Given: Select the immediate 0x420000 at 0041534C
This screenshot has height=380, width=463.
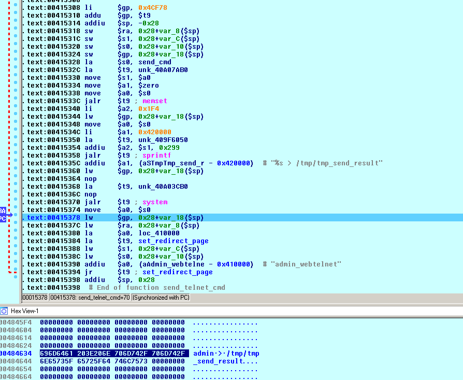Looking at the screenshot, I should pos(155,132).
